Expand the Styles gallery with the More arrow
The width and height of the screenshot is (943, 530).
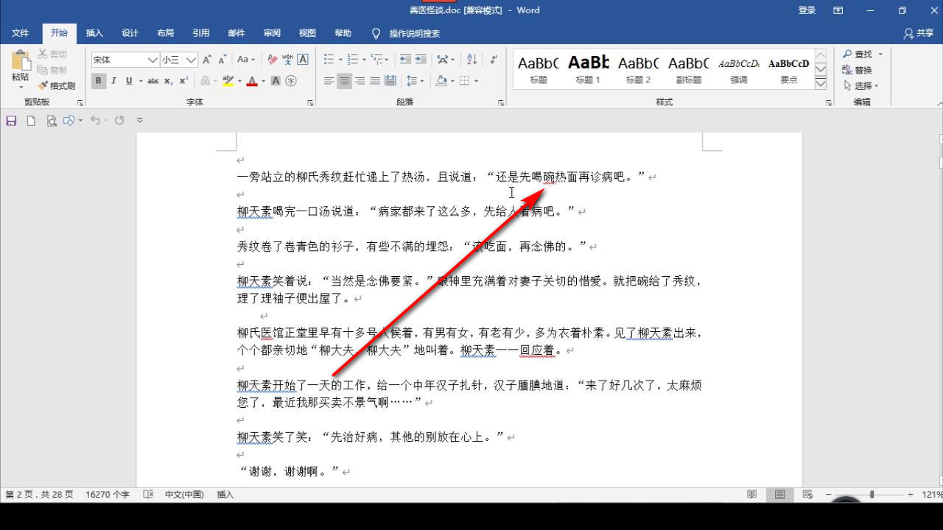tap(820, 85)
